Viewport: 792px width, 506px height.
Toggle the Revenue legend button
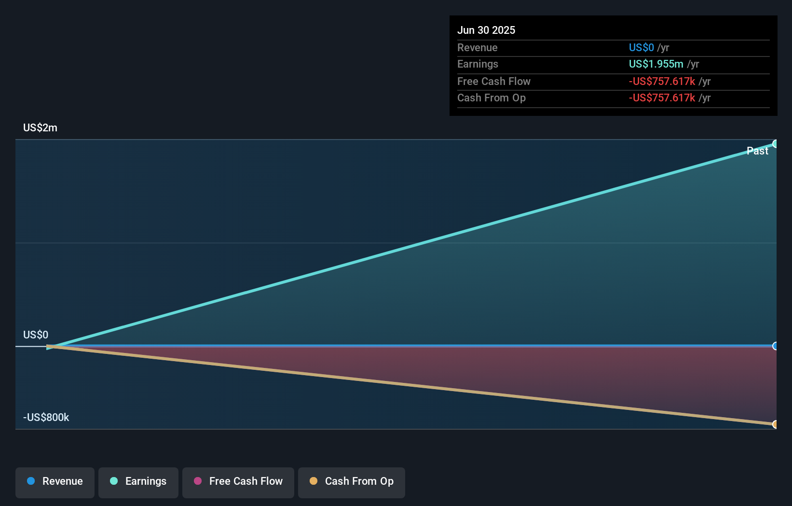click(55, 482)
